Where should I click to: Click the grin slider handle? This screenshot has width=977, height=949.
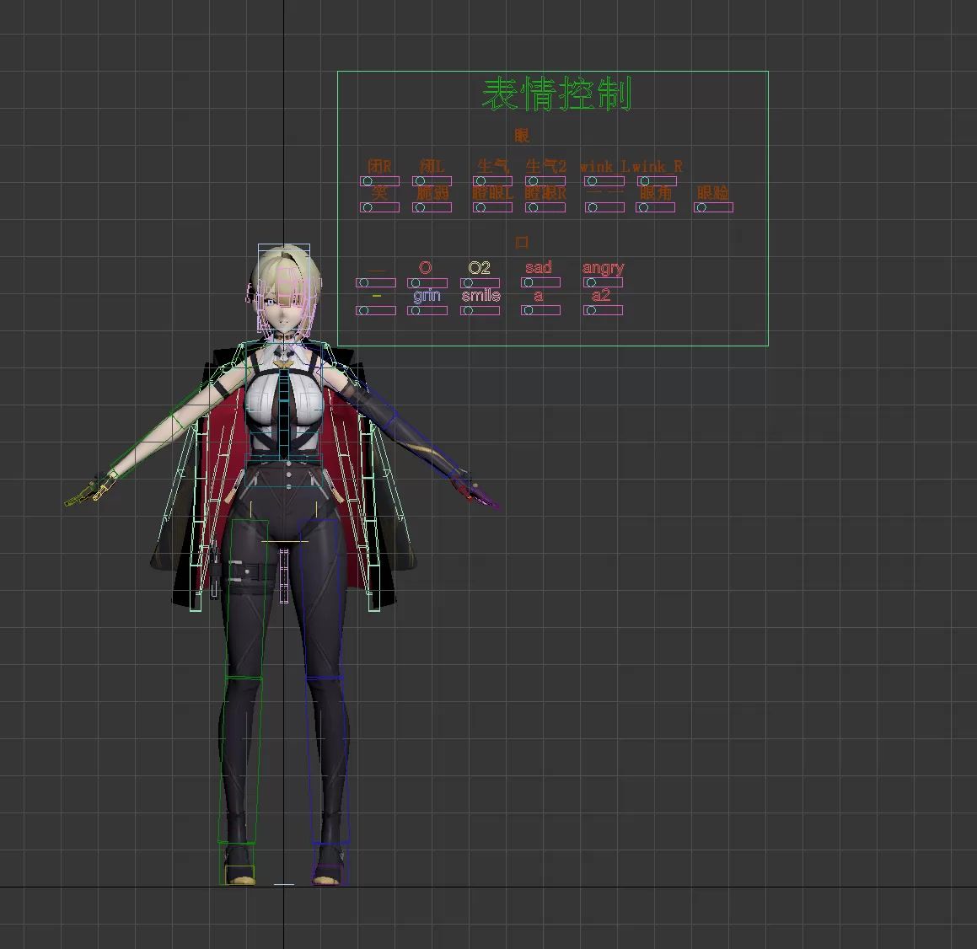tap(415, 310)
